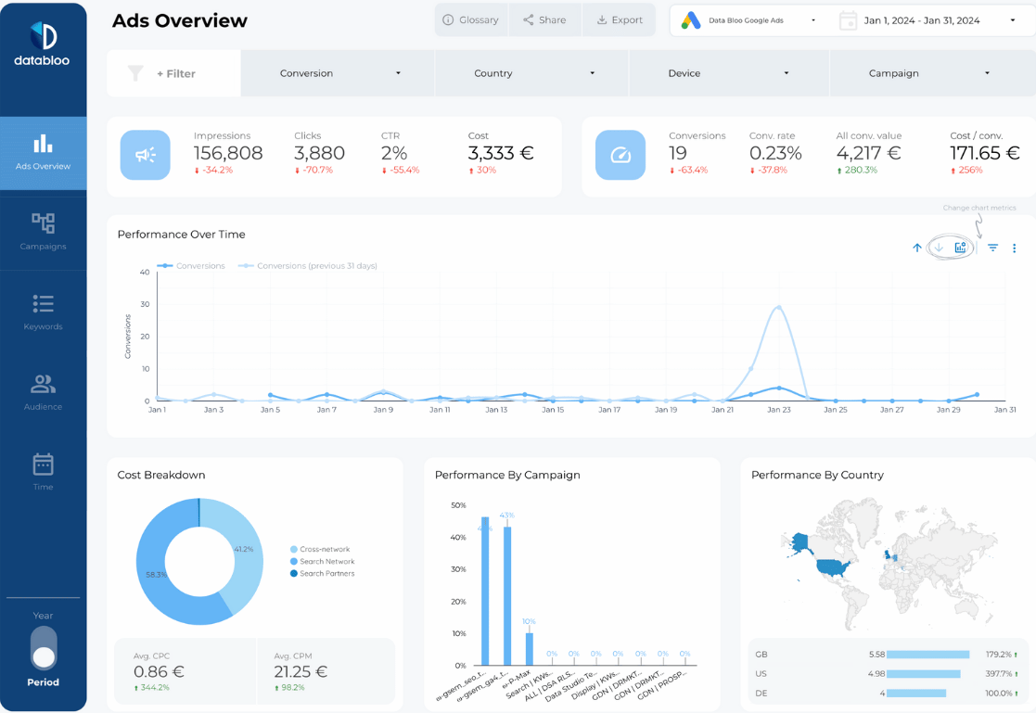Toggle Cross-network legend entry

[320, 549]
